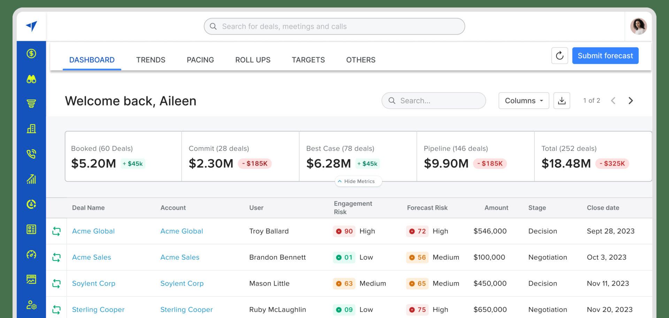This screenshot has height=318, width=669.
Task: Open the ROLL UPS tab
Action: click(253, 60)
